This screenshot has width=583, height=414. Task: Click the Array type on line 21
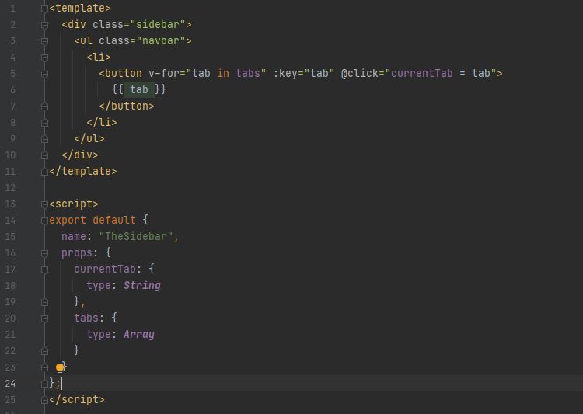click(x=138, y=335)
